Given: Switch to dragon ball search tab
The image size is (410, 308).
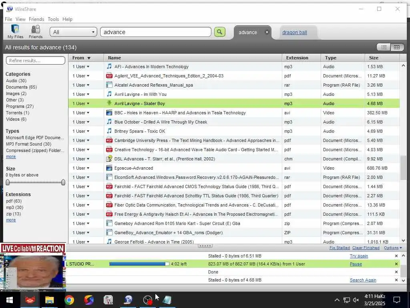Looking at the screenshot, I should [x=294, y=32].
